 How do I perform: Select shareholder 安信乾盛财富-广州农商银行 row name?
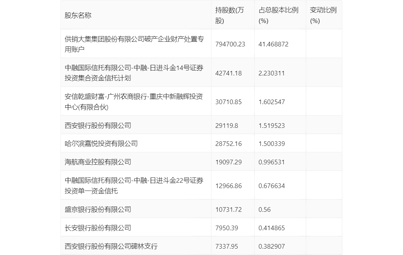[134, 102]
